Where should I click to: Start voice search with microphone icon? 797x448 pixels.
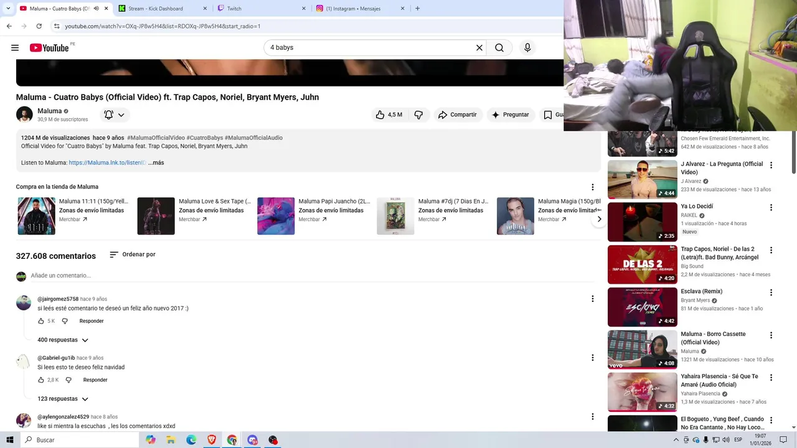tap(527, 48)
